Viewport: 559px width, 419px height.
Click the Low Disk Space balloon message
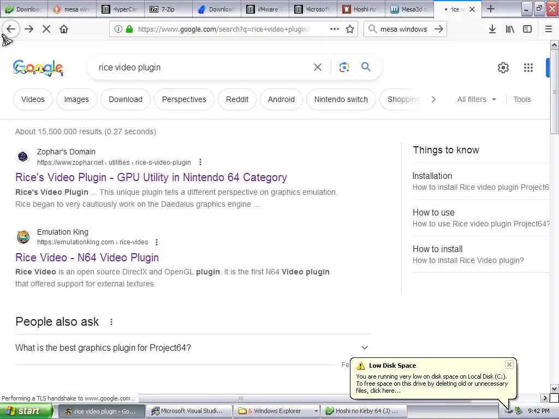point(432,384)
